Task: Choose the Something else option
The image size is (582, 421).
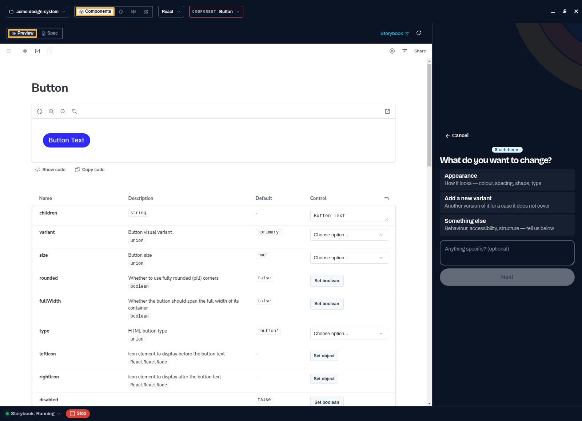Action: pos(507,225)
